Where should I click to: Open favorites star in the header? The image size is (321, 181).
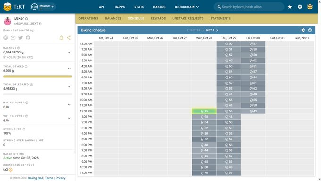point(290,7)
